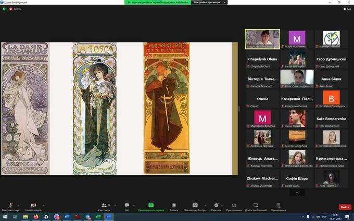
Task: Click La Dame aux Camélias poster in slide
Action: click(25, 109)
